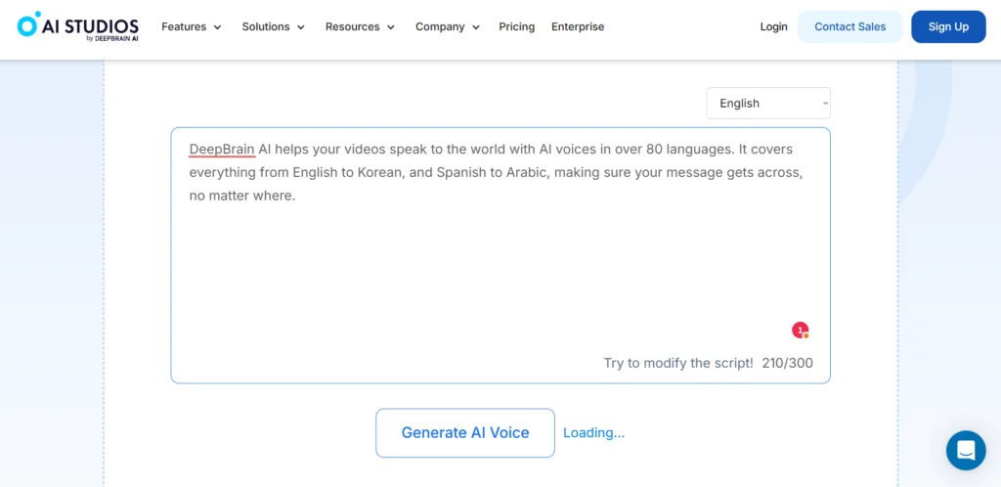Open the chat support bubble icon

click(966, 451)
